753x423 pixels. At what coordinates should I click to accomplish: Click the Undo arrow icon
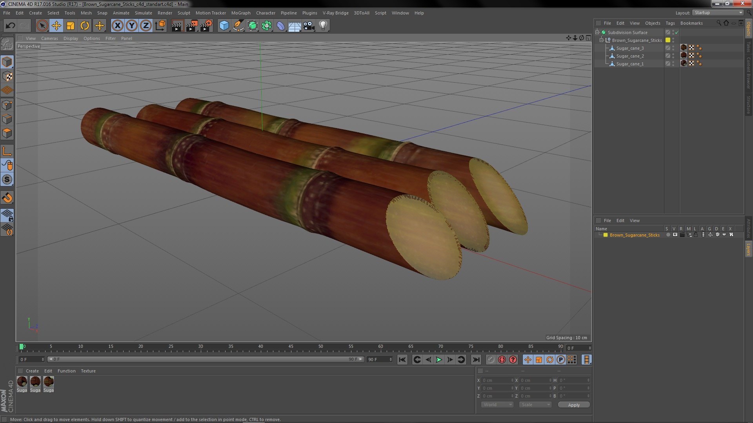pos(10,26)
